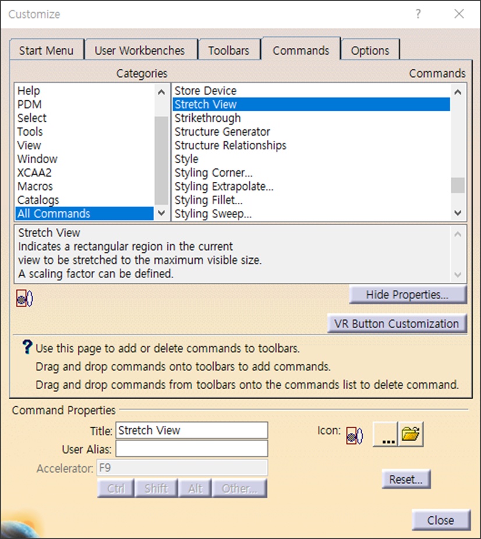The width and height of the screenshot is (481, 539).
Task: Select the Catalogs category
Action: (84, 200)
